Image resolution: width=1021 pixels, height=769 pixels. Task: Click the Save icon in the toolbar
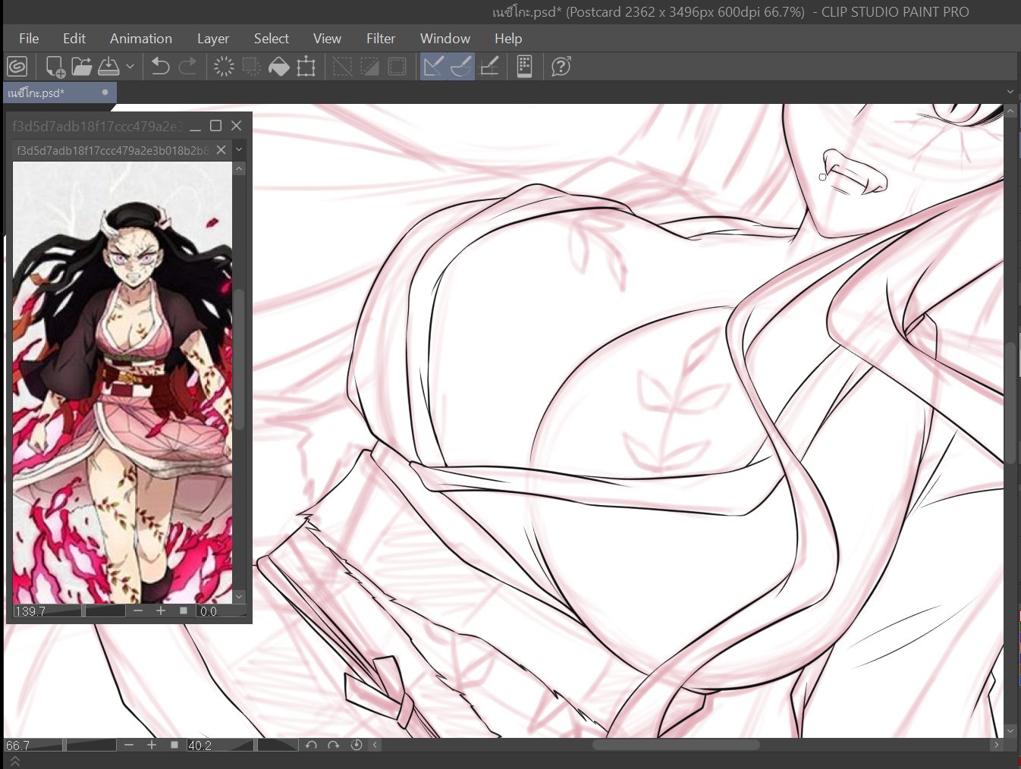tap(108, 67)
